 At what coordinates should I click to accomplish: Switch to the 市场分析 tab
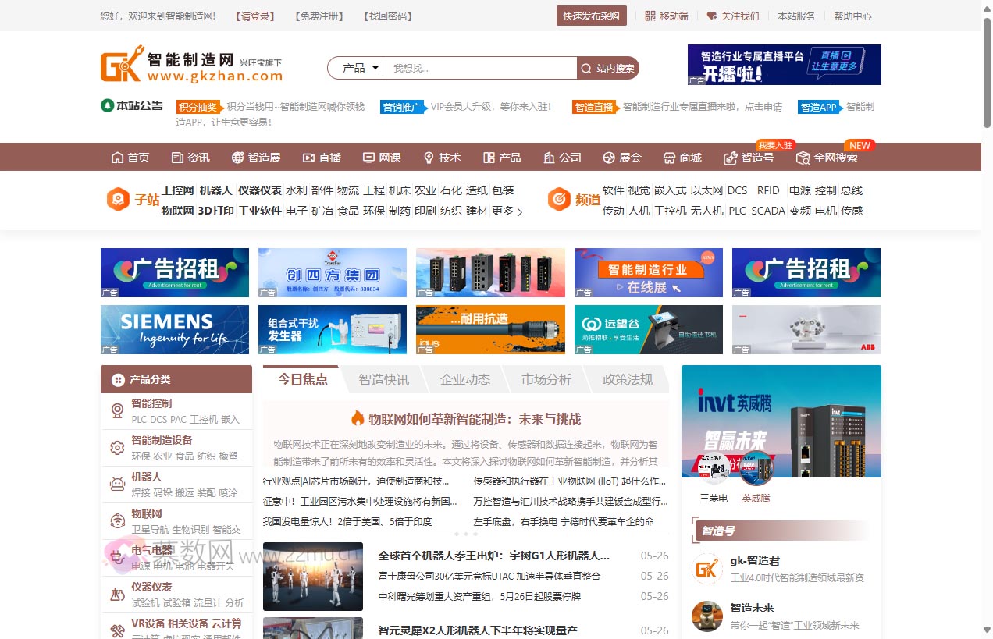pos(546,380)
